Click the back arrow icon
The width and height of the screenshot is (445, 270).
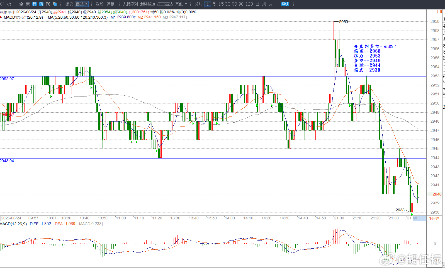2,4
